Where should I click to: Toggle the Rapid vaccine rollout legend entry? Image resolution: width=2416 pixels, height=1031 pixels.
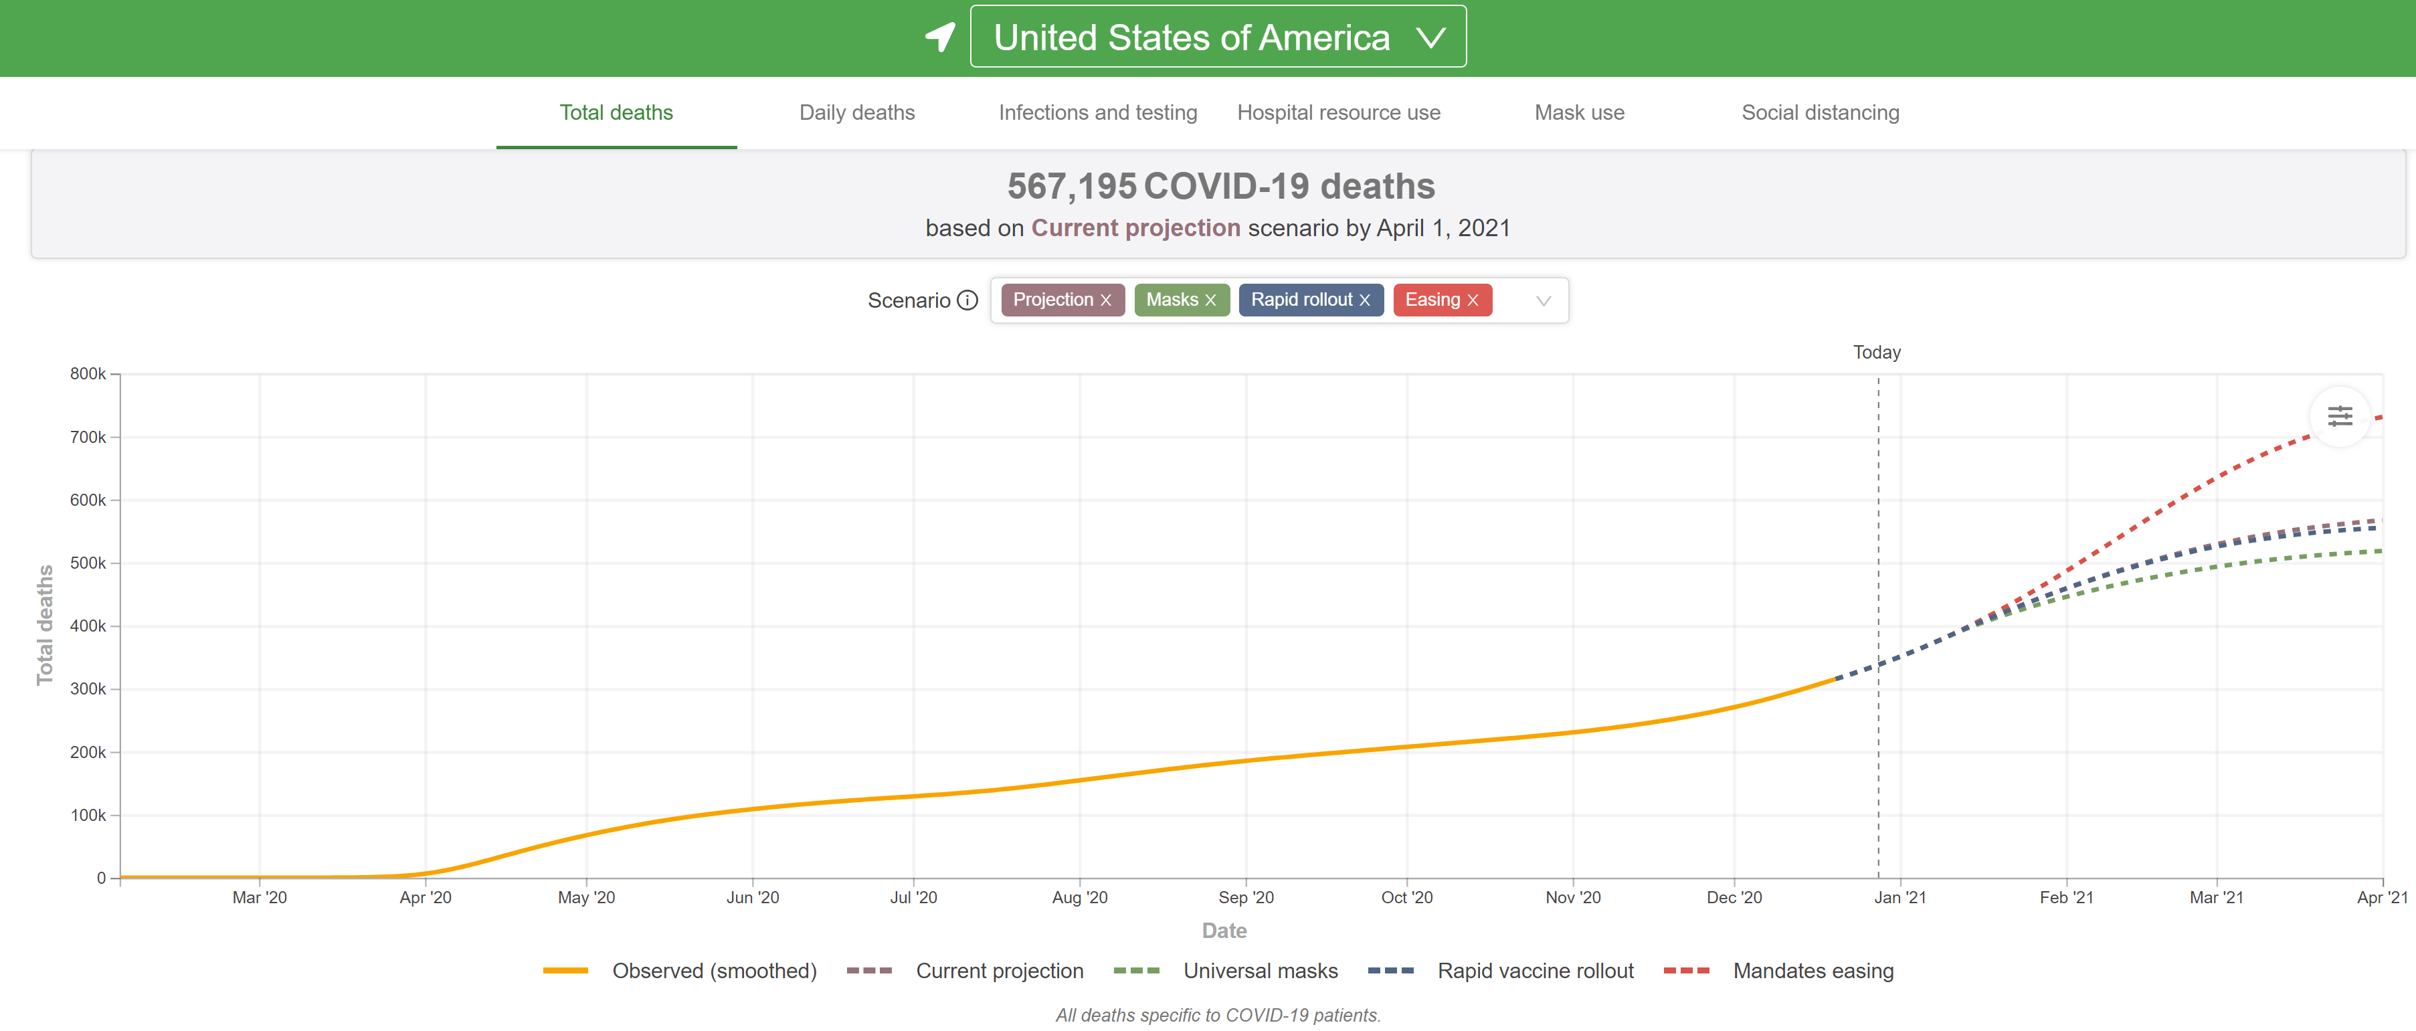[x=1501, y=971]
